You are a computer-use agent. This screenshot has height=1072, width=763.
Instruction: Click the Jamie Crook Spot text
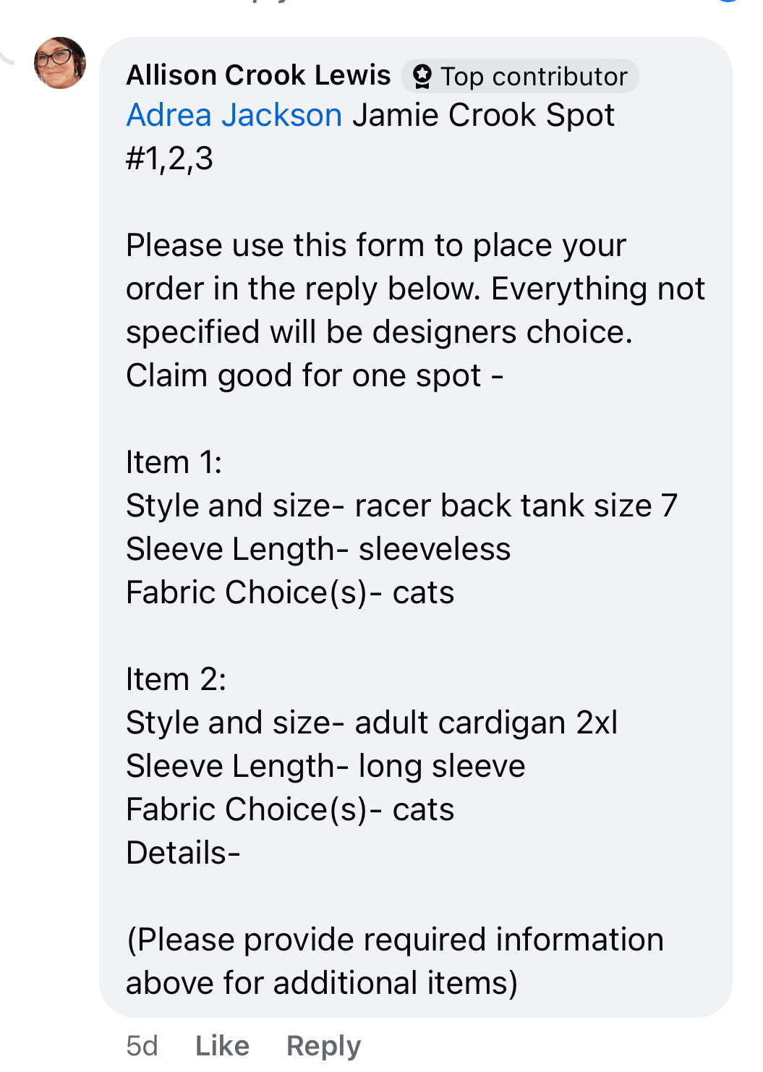click(x=483, y=115)
